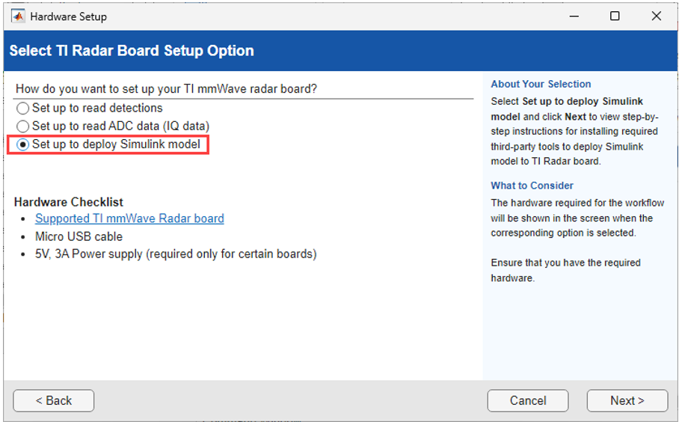Click 'Ensure that you have the required hardware' text

565,270
